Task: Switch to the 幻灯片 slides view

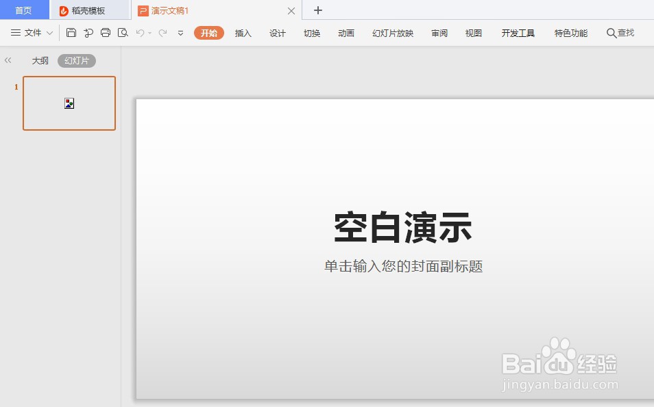Action: coord(76,60)
